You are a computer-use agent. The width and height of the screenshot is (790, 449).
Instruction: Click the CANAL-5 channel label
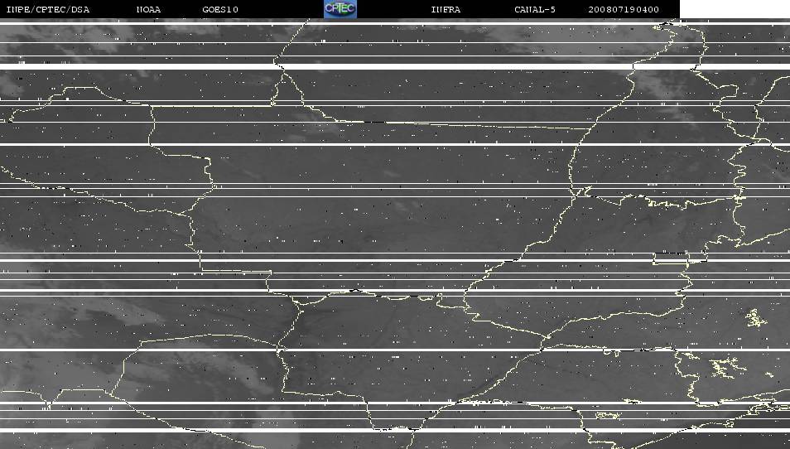click(535, 10)
